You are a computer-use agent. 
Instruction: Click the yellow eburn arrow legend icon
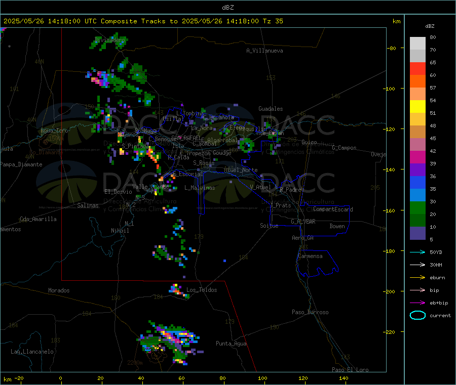click(x=417, y=277)
